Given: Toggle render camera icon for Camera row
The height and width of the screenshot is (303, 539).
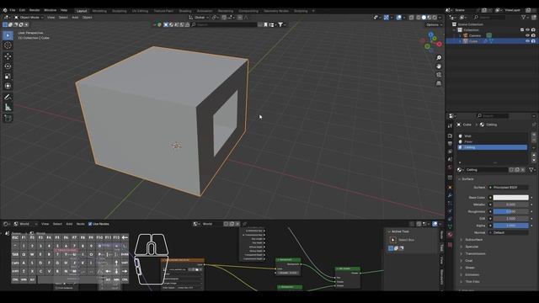Looking at the screenshot, I should [533, 35].
